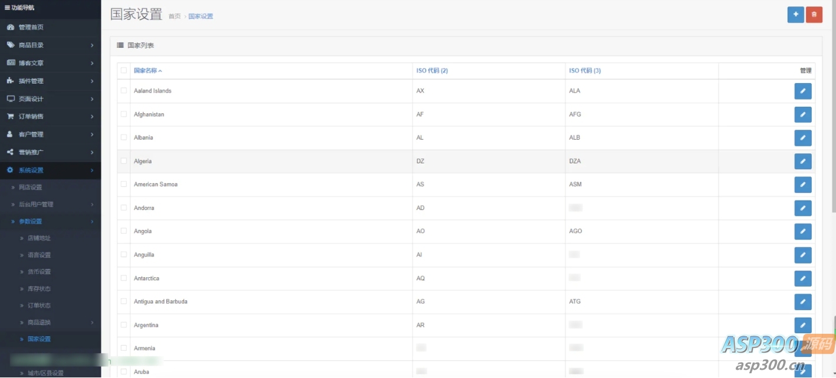Screen dimensions: 836x378
Task: Edit the Algeria row with pencil icon
Action: pyautogui.click(x=802, y=162)
